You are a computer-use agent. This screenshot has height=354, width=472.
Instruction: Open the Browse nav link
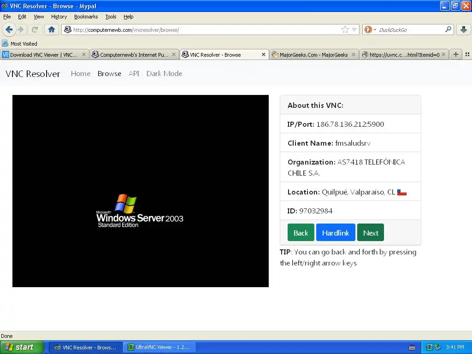(109, 73)
